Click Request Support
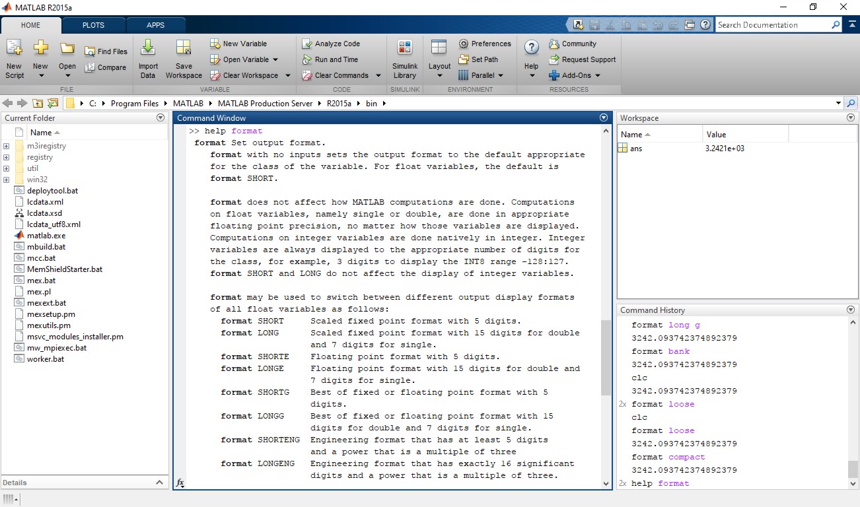This screenshot has width=860, height=507. point(582,59)
